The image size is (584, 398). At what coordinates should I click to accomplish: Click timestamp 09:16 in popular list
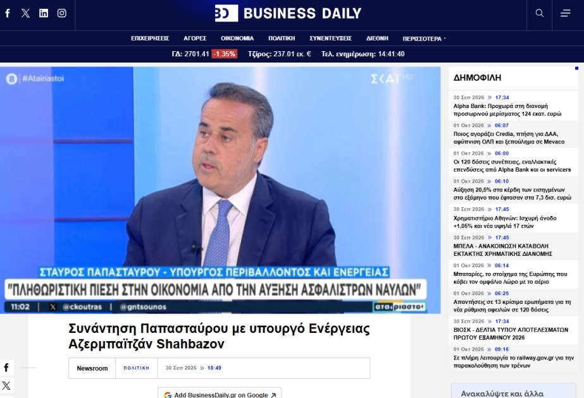pyautogui.click(x=501, y=349)
